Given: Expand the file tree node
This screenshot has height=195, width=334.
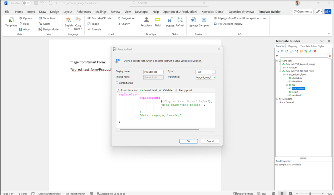Looking at the screenshot, I should (287, 85).
